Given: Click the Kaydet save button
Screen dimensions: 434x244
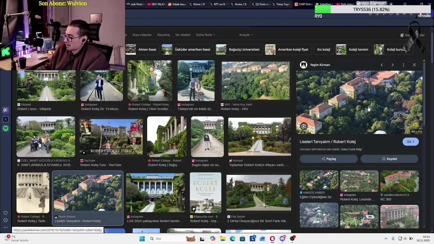Looking at the screenshot, I should [389, 159].
